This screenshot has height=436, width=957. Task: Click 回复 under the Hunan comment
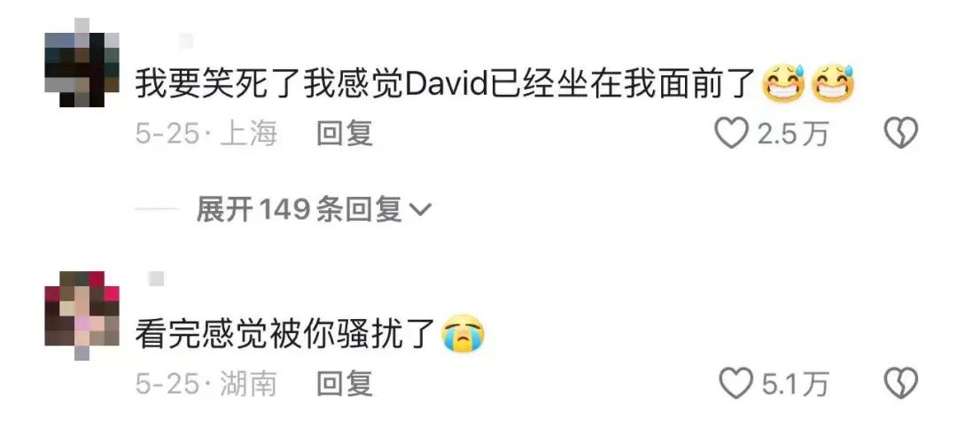click(344, 384)
